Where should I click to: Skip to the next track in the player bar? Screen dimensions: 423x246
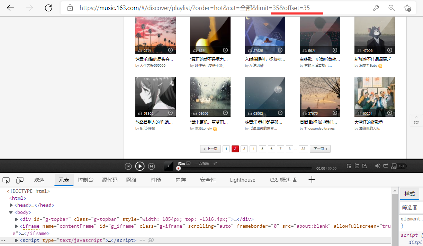[x=151, y=167]
